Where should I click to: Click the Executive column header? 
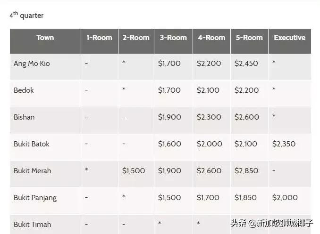coord(289,38)
